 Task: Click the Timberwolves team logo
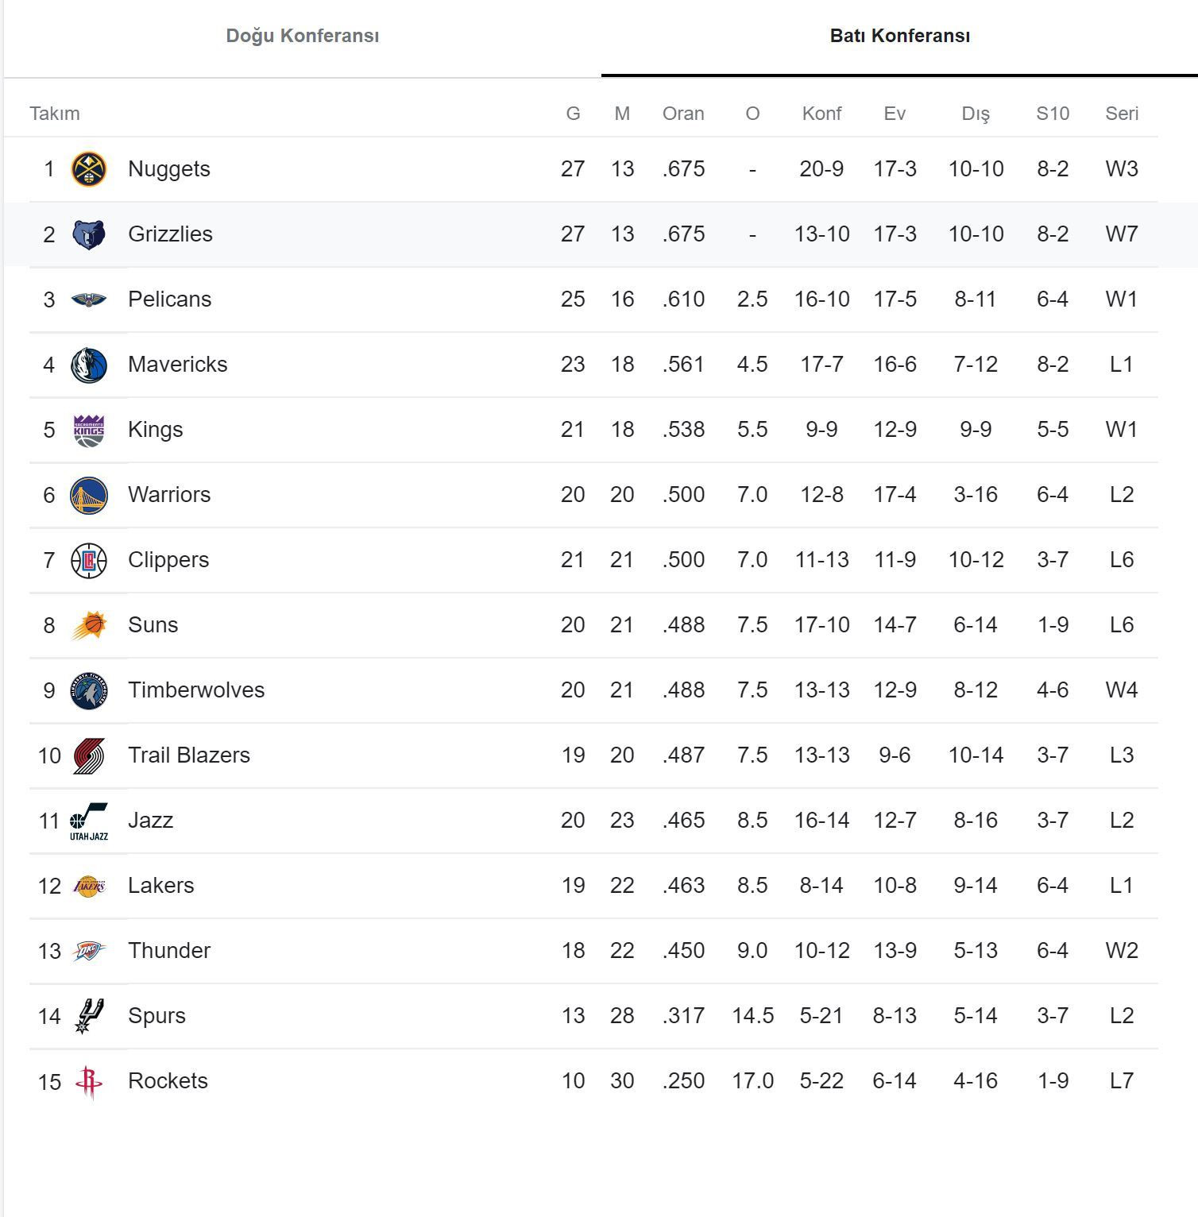(x=89, y=690)
